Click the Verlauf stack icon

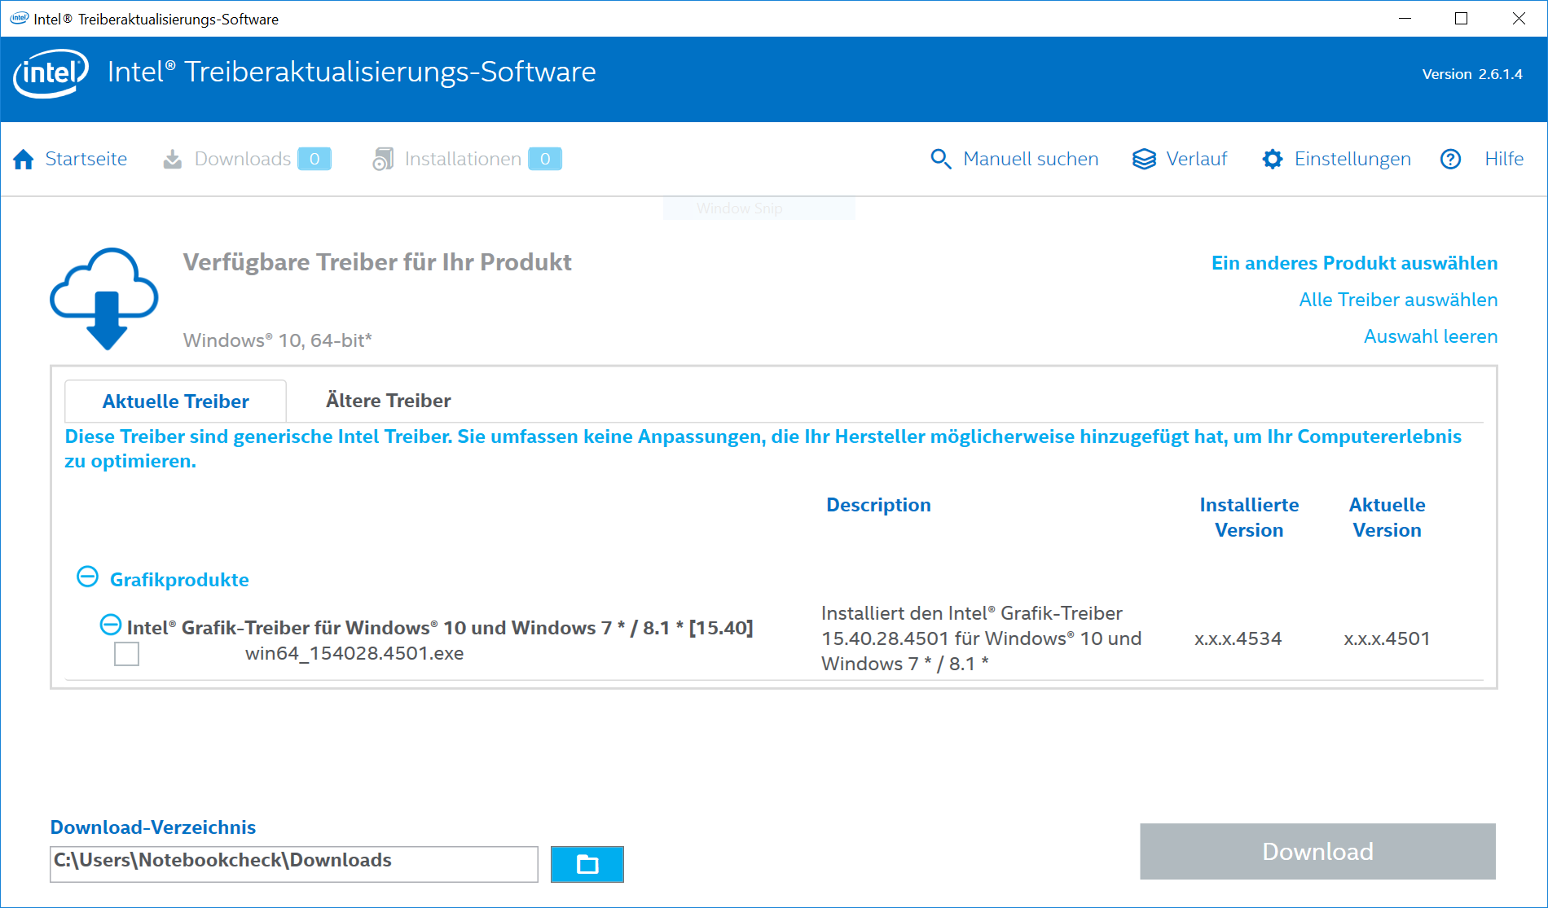coord(1144,160)
